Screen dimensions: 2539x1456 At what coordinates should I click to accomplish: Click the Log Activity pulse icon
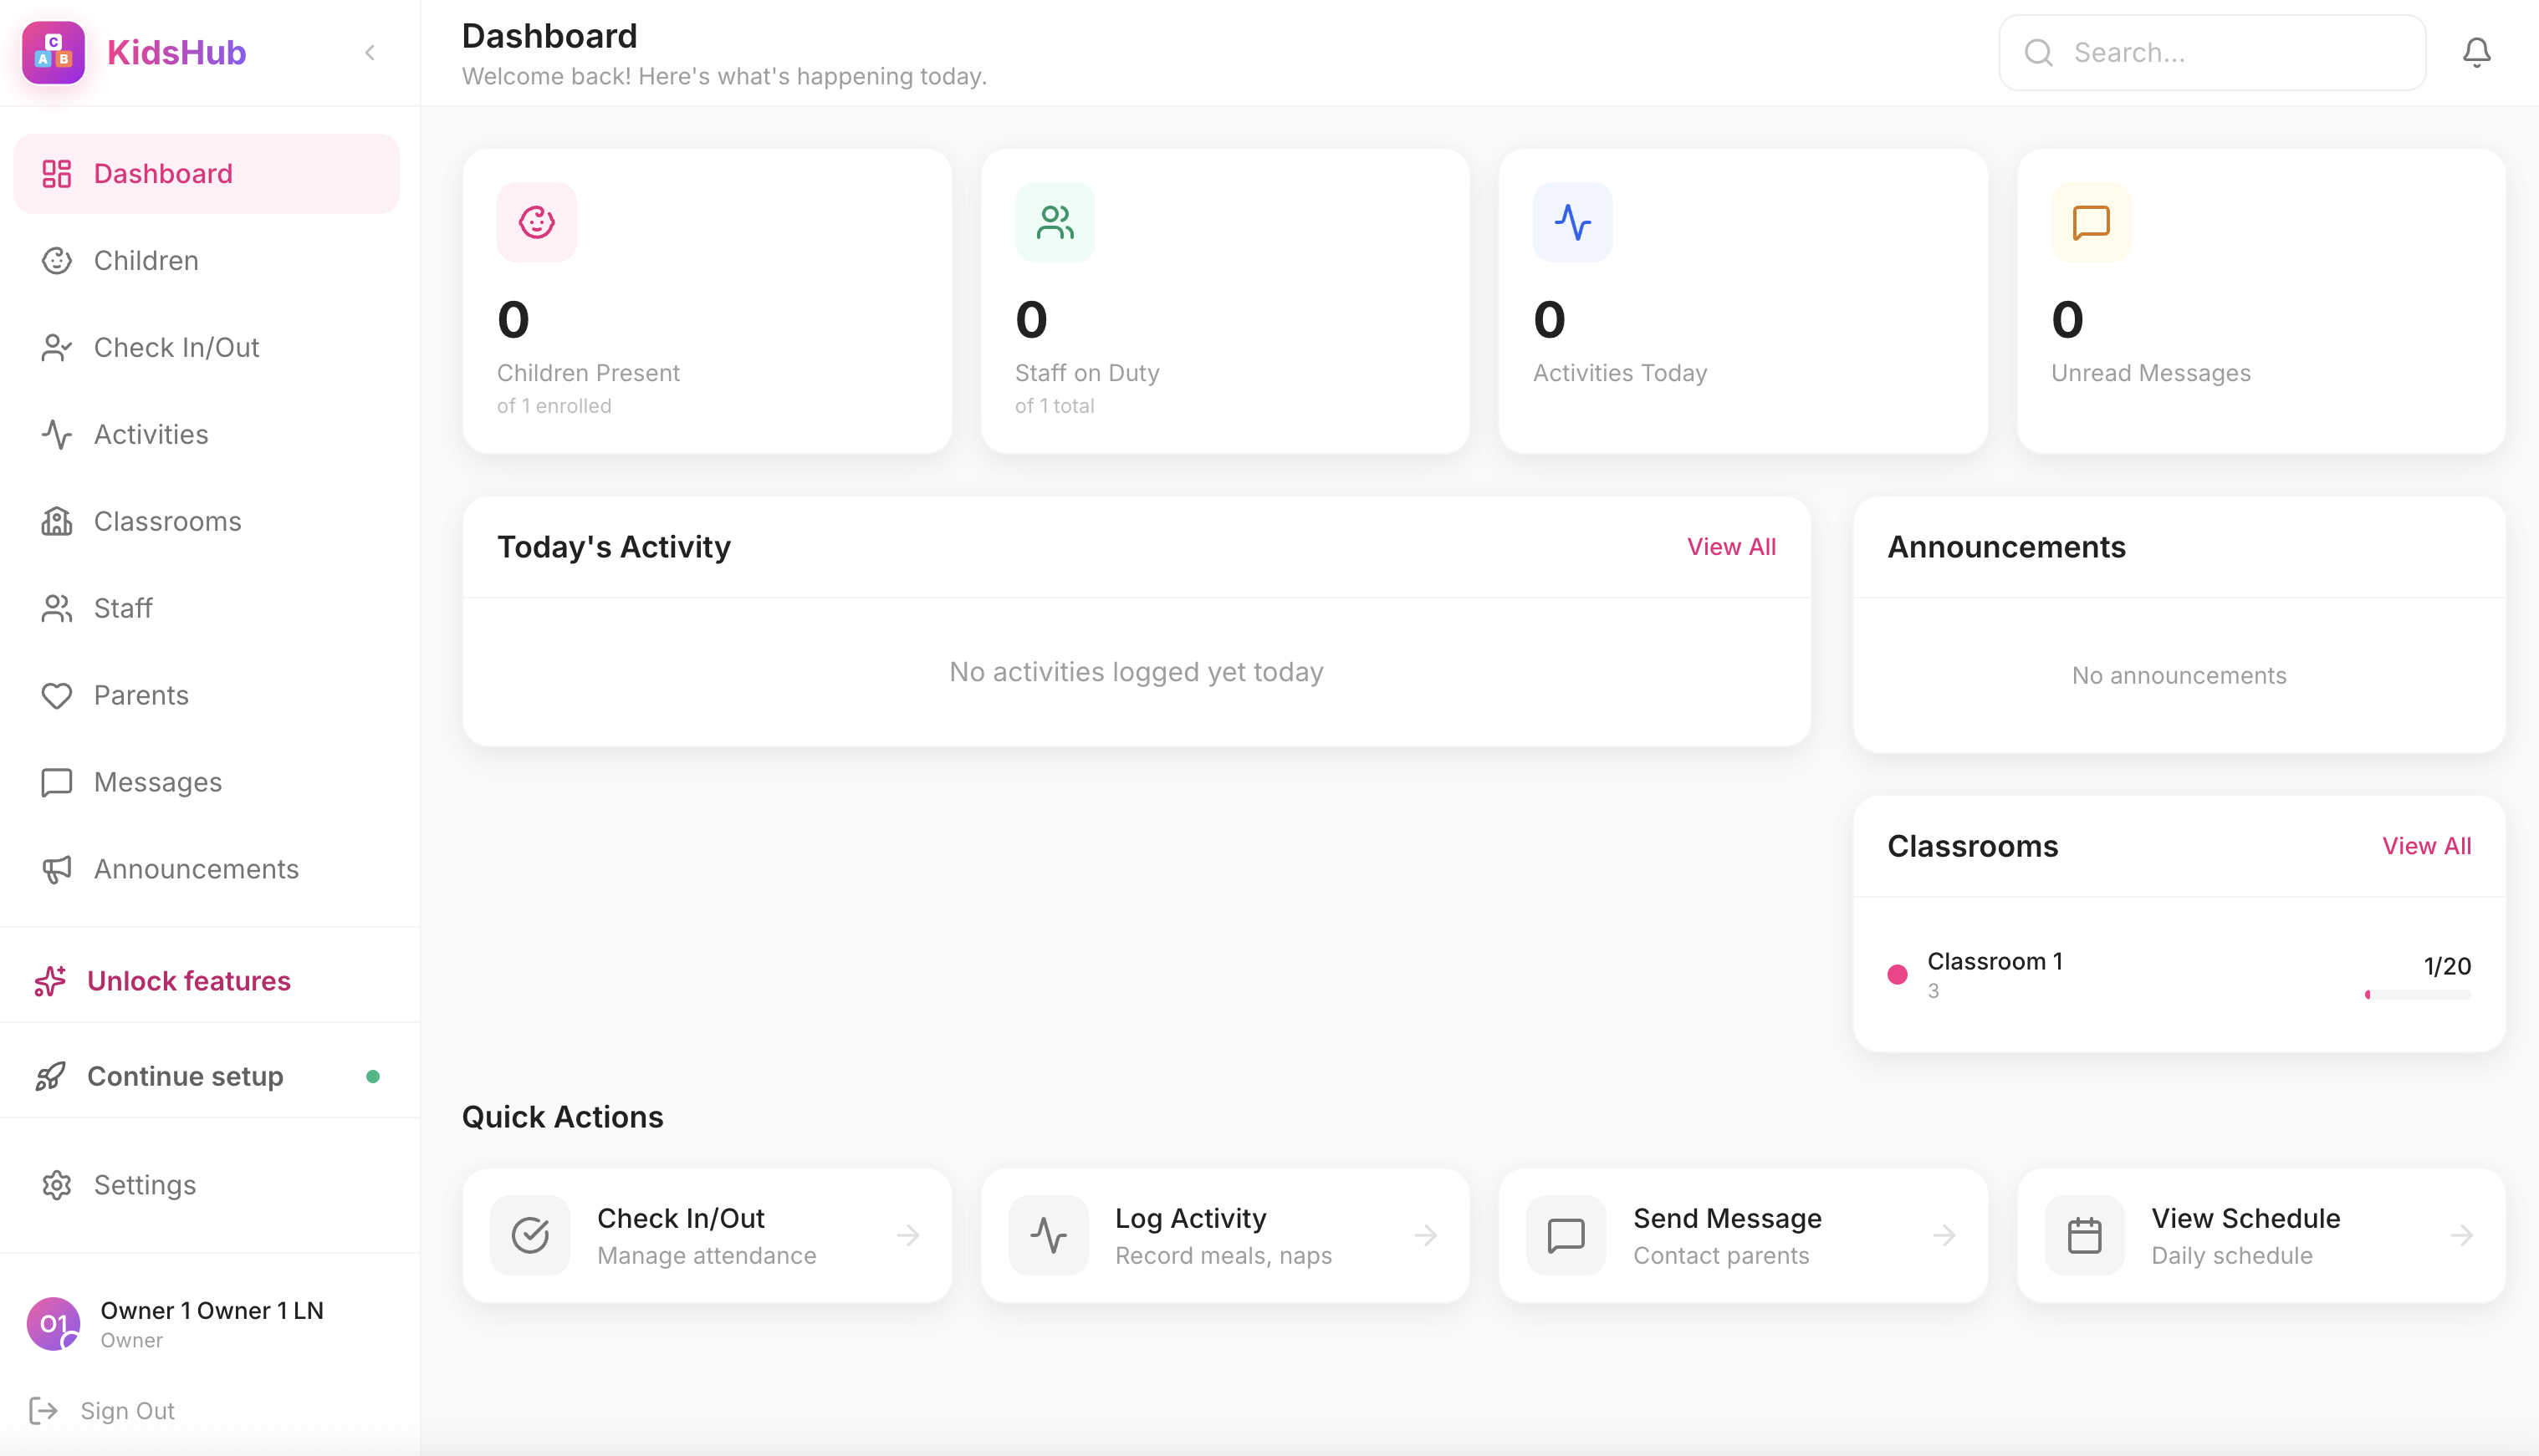click(x=1049, y=1236)
